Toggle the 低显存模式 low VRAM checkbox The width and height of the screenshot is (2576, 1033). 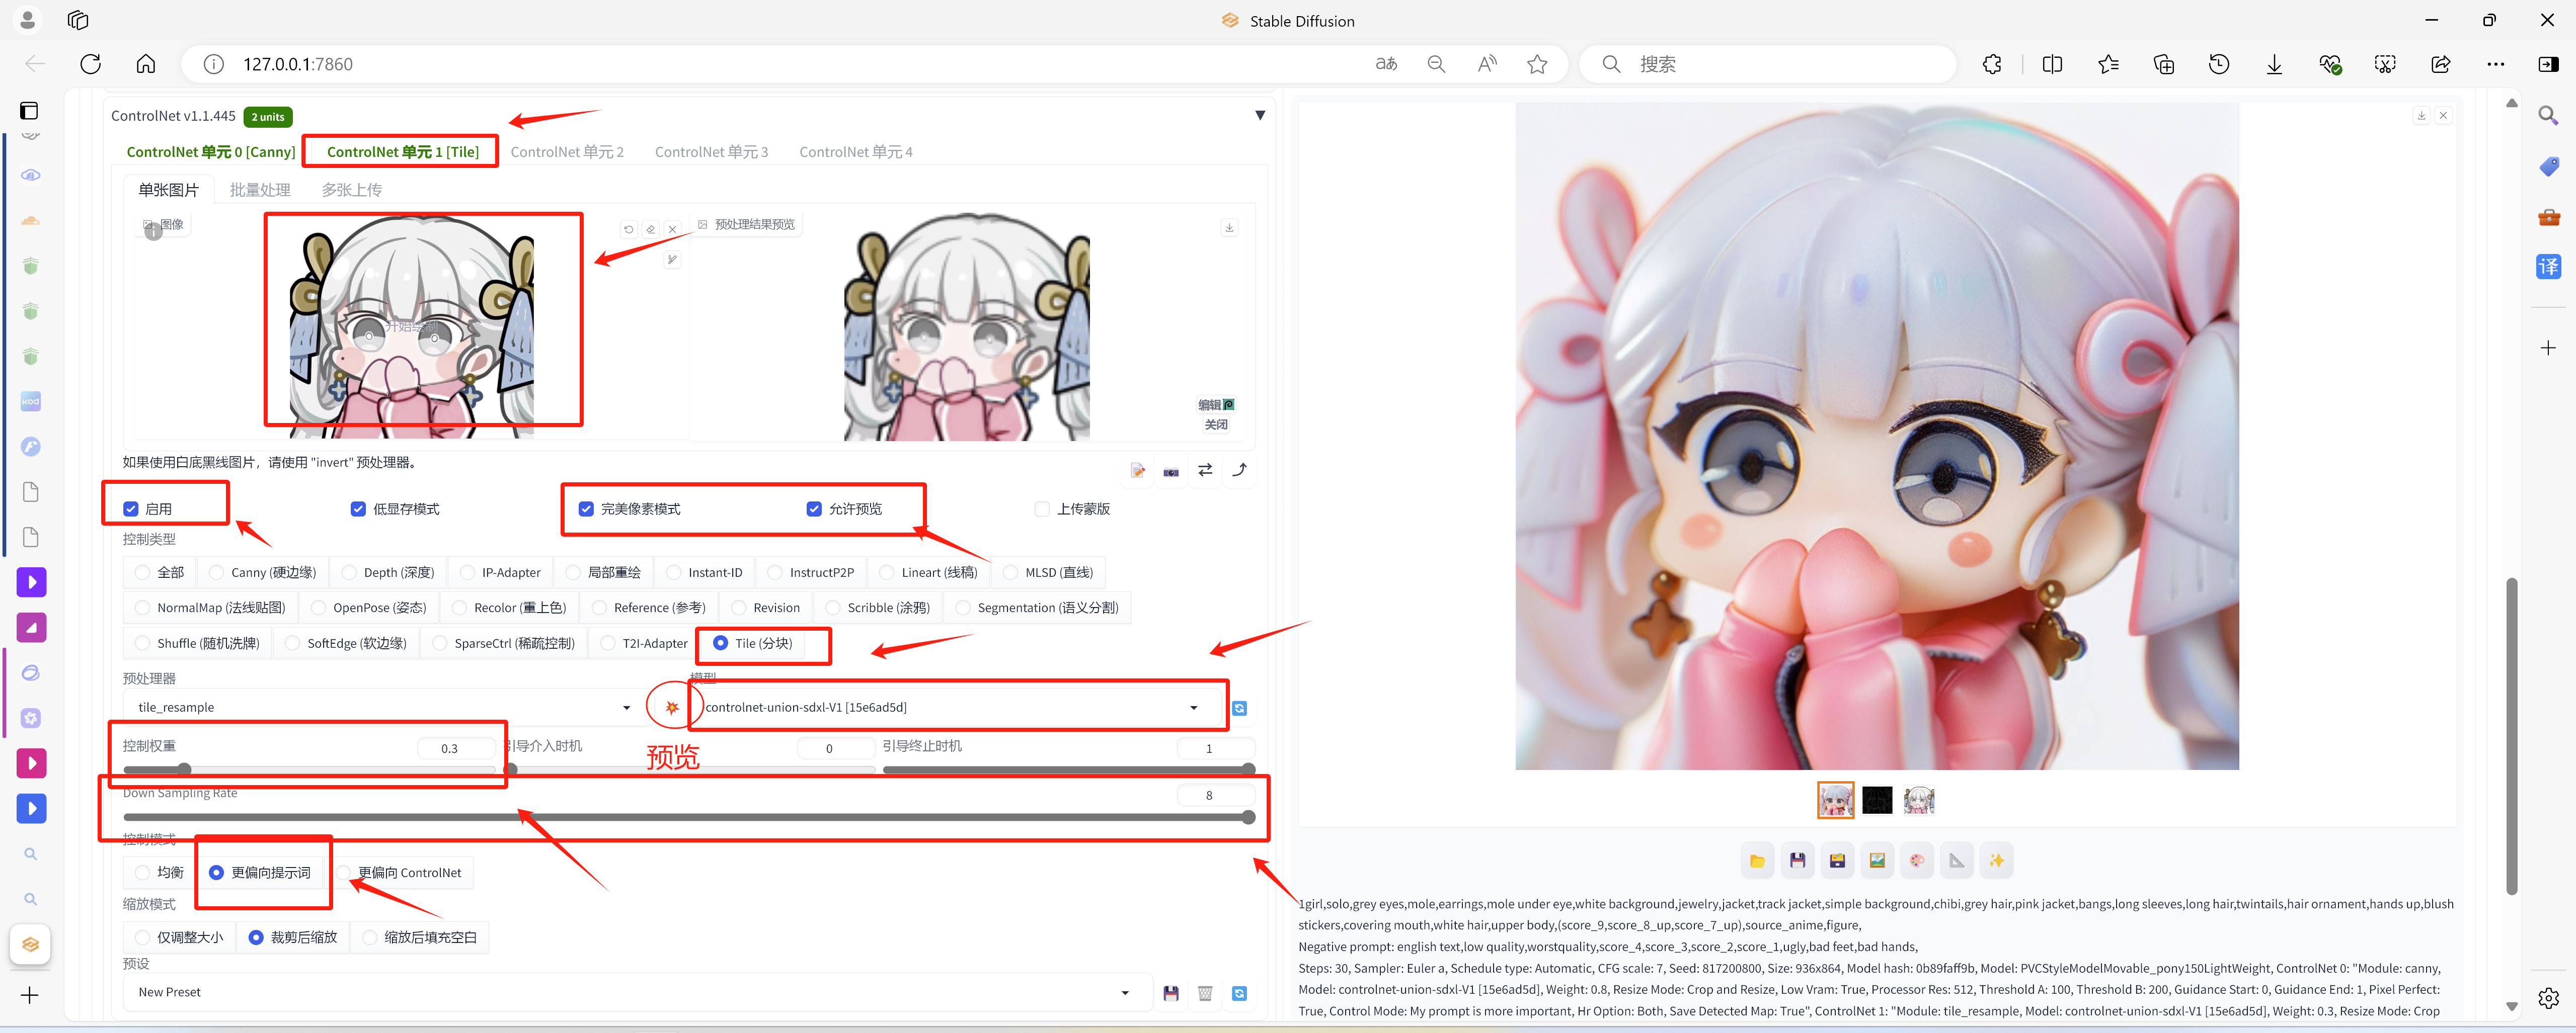358,509
